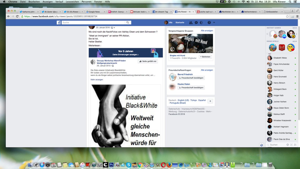
Task: Open Singles mit Hund group image
Action: pos(191,43)
